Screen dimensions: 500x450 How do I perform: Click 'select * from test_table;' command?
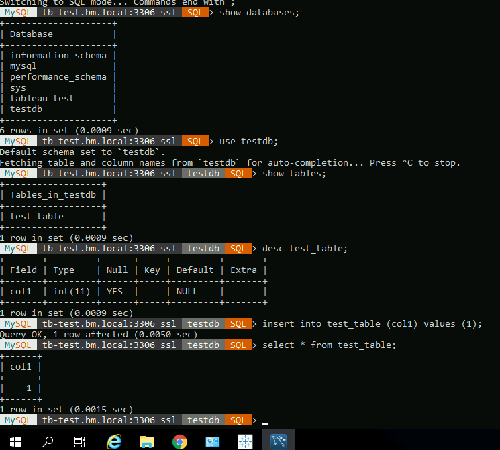(329, 345)
